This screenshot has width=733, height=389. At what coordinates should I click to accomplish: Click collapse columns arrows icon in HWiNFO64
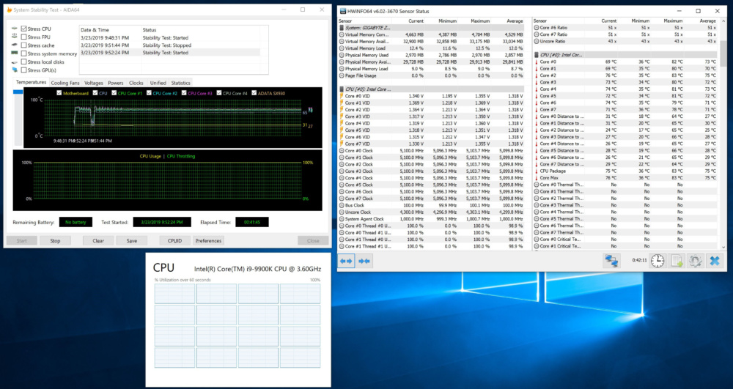click(364, 261)
